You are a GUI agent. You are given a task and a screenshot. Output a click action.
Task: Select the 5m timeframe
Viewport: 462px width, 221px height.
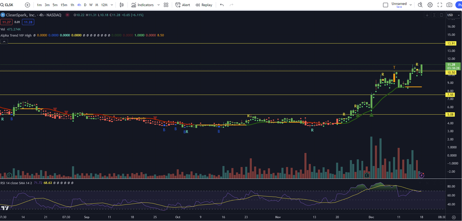(x=55, y=5)
